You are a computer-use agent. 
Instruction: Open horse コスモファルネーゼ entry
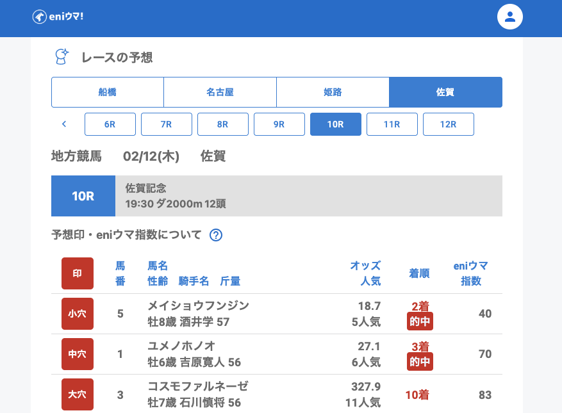[x=197, y=386]
